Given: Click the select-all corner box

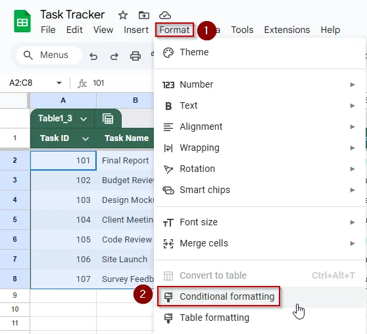Looking at the screenshot, I should tap(14, 100).
